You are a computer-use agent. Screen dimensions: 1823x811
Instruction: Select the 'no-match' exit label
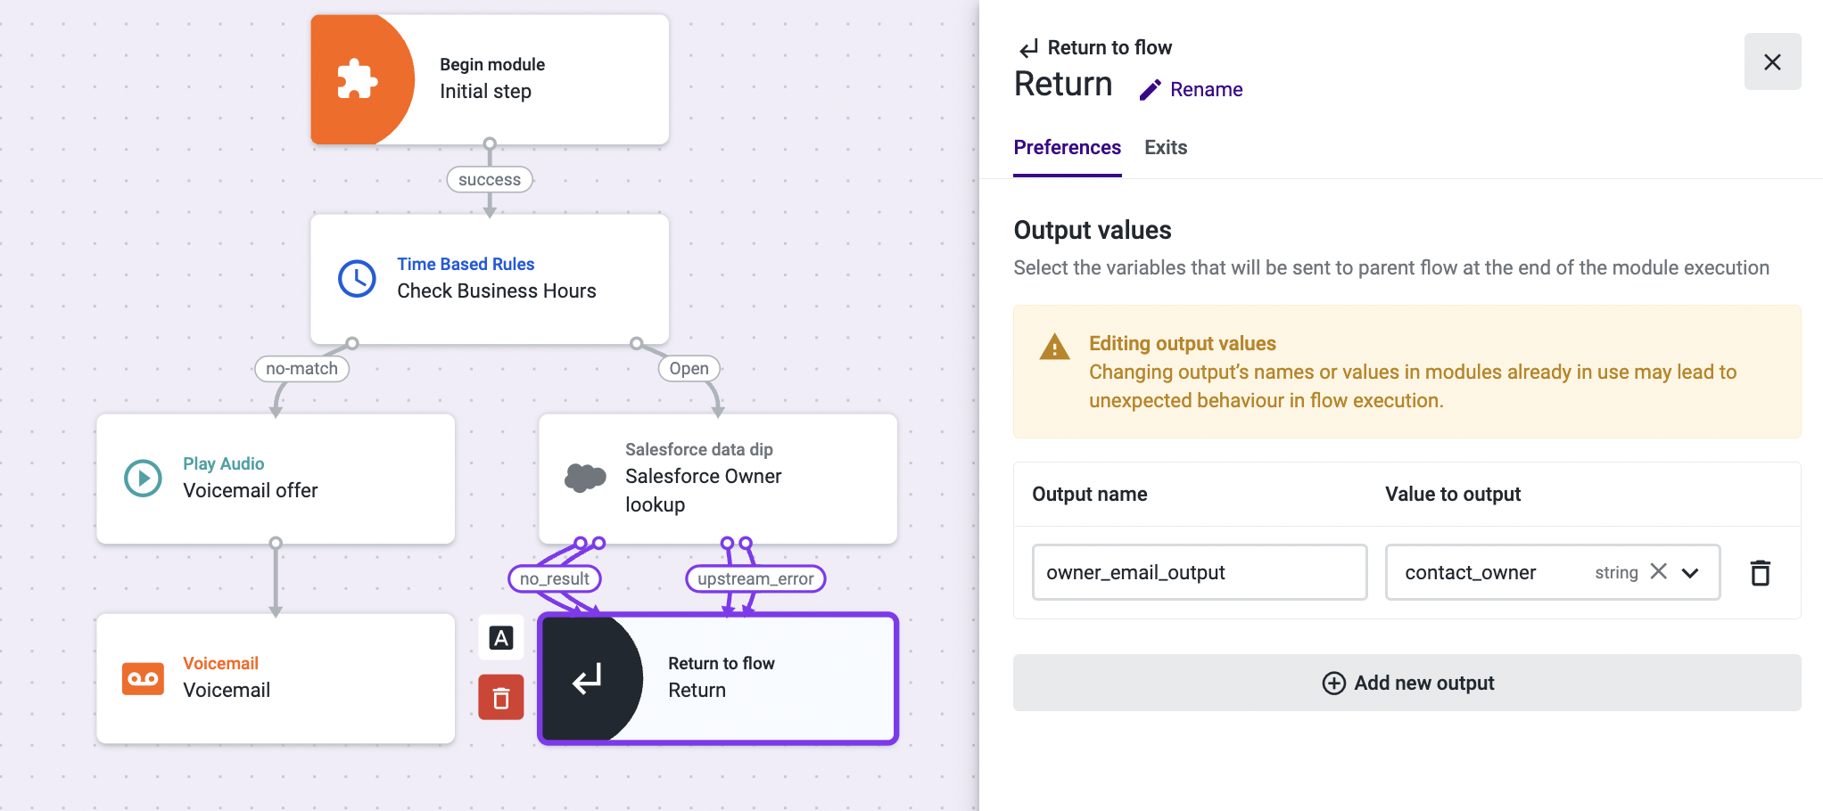(301, 368)
